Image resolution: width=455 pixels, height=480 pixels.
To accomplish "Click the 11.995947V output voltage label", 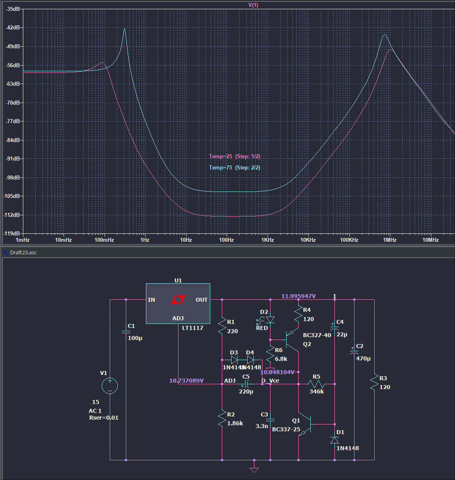I will point(298,296).
